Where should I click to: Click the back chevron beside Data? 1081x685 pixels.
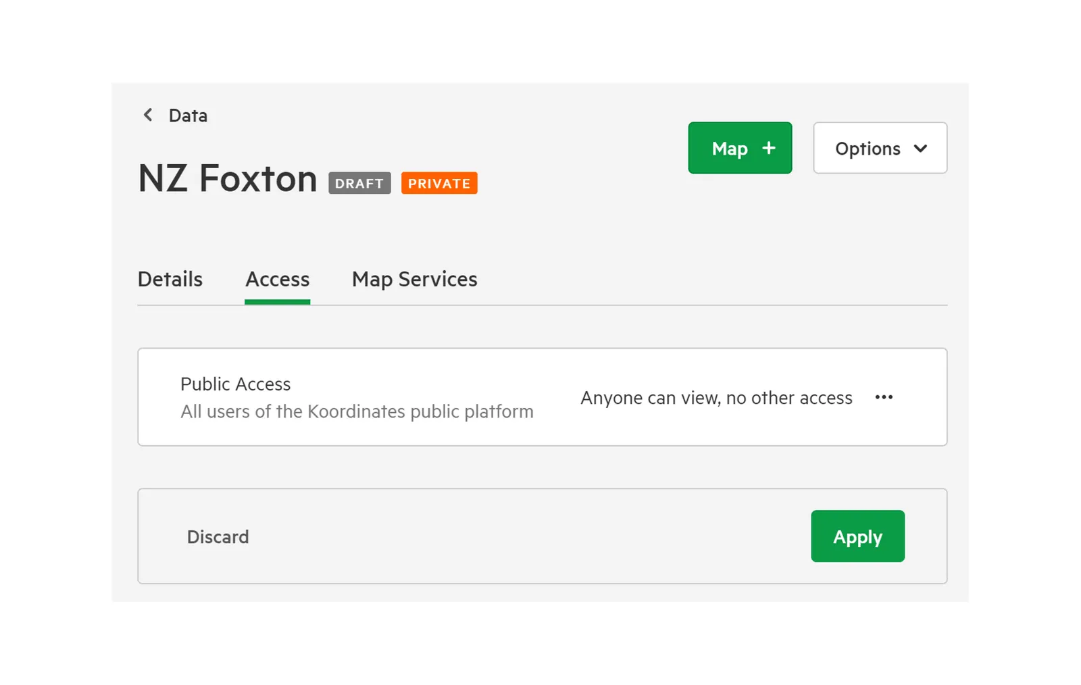coord(148,115)
